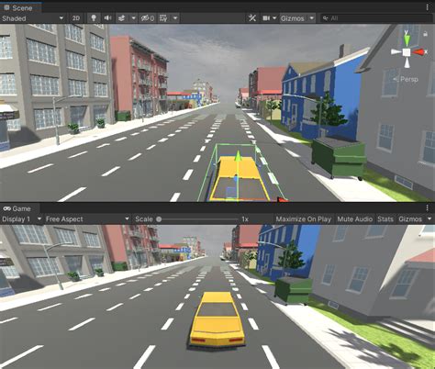Toggle Gizmos in Game view
The image size is (435, 369).
tap(410, 219)
